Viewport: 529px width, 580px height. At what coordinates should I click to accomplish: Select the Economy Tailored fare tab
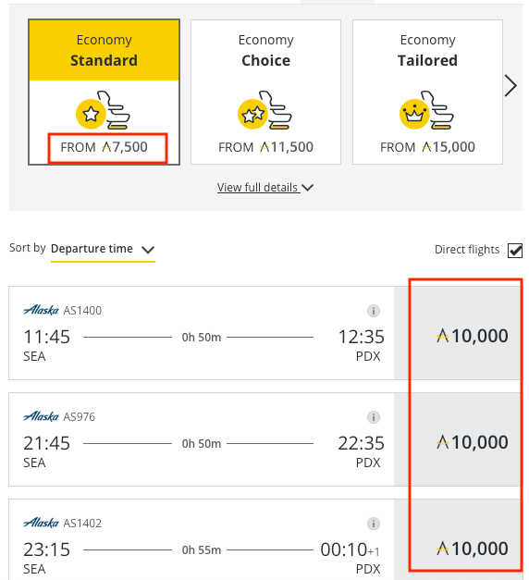[427, 93]
